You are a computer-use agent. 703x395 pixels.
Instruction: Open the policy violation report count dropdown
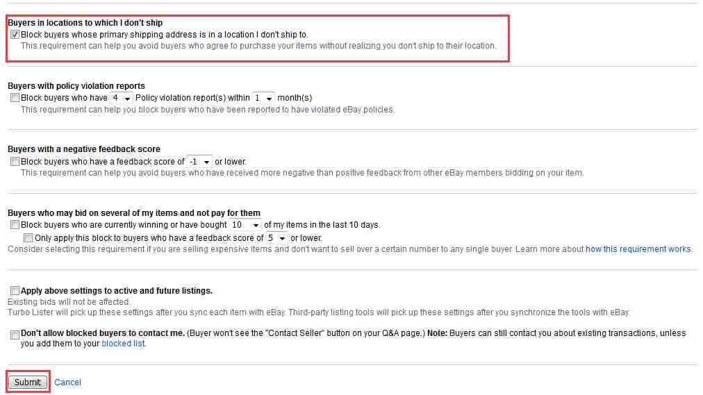point(122,98)
